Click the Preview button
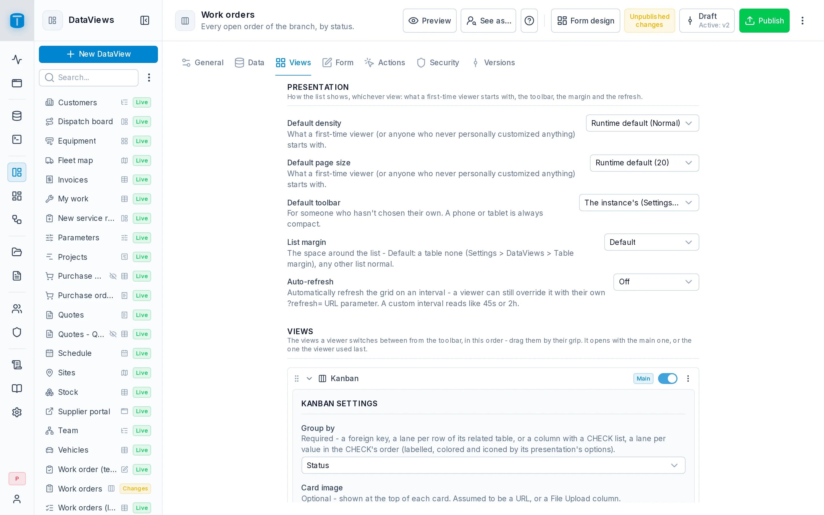824x515 pixels. click(429, 21)
